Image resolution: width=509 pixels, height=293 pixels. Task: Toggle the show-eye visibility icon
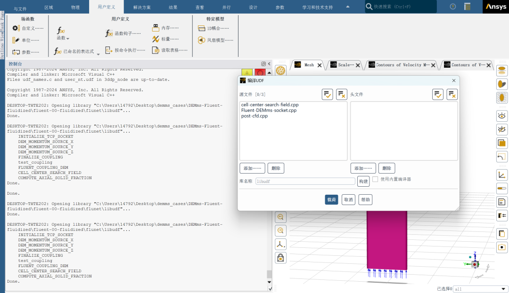(x=502, y=116)
